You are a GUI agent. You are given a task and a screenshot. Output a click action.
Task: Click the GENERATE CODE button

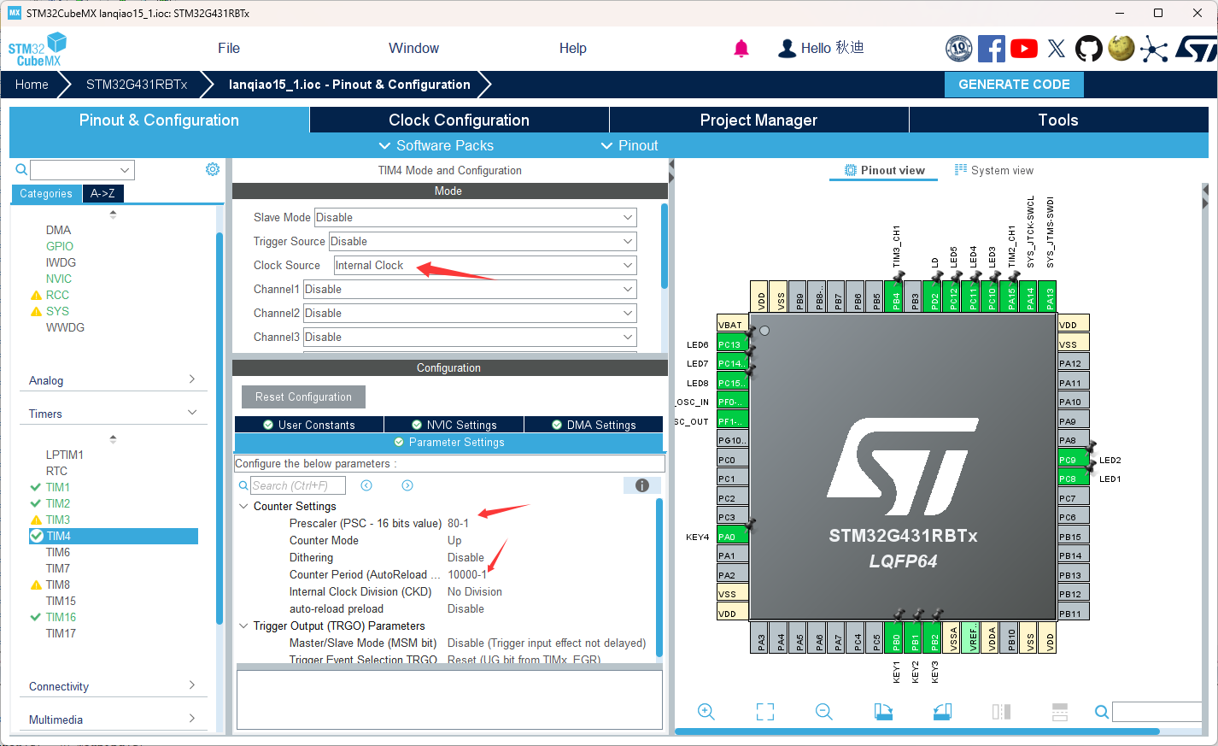tap(1013, 85)
